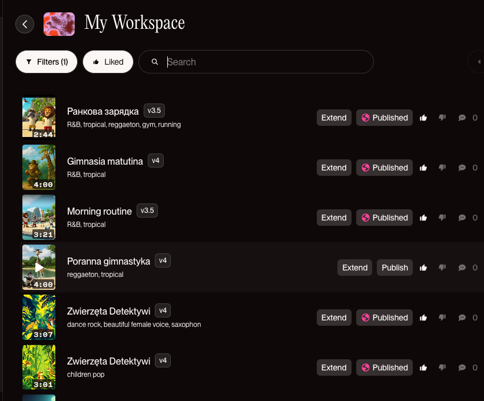Screen dimensions: 484x401
Task: Play the Ранкова зарядка thumbnail
Action: pos(39,118)
